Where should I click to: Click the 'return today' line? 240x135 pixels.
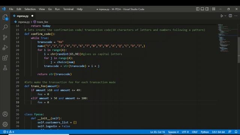pyautogui.click(x=40, y=26)
